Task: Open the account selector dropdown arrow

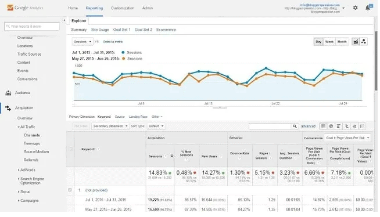Action: point(343,8)
